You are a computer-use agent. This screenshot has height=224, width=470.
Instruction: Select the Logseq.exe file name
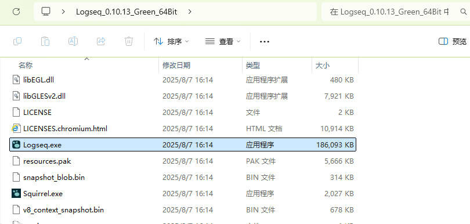pos(42,145)
